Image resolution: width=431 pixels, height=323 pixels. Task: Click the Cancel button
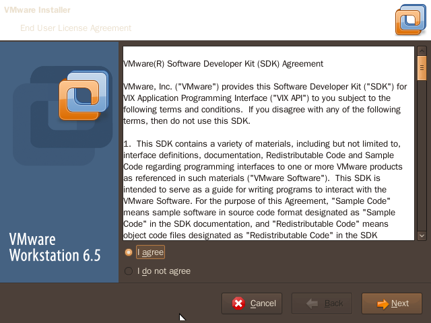point(252,303)
